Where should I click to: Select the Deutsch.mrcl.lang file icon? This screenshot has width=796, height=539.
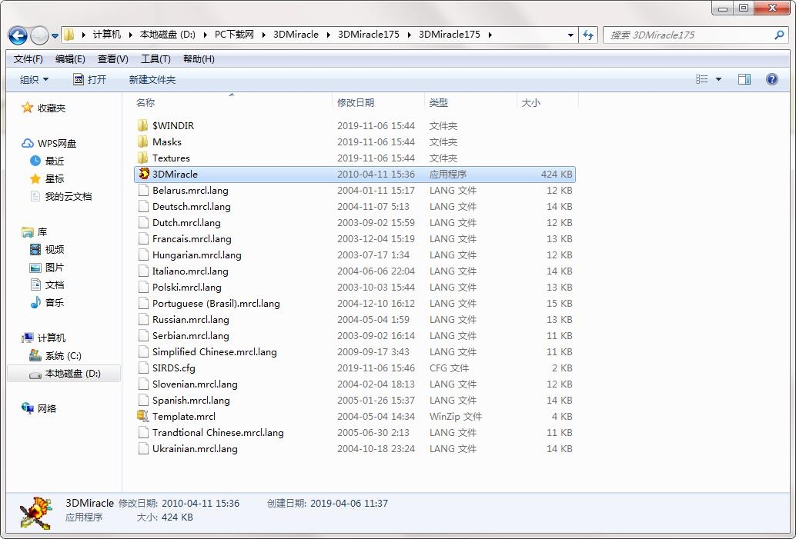143,206
